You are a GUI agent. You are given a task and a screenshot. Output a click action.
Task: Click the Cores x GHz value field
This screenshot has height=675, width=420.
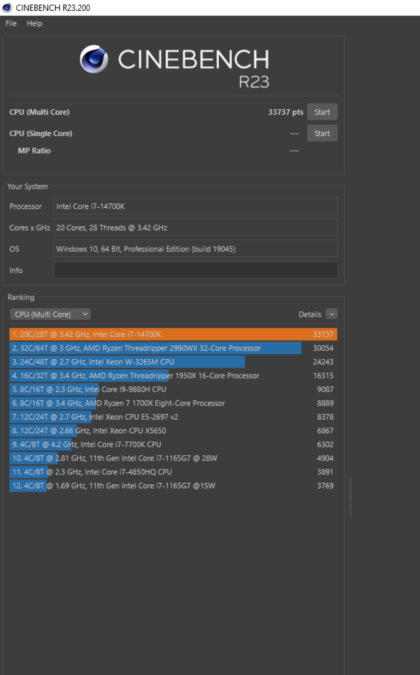(196, 227)
